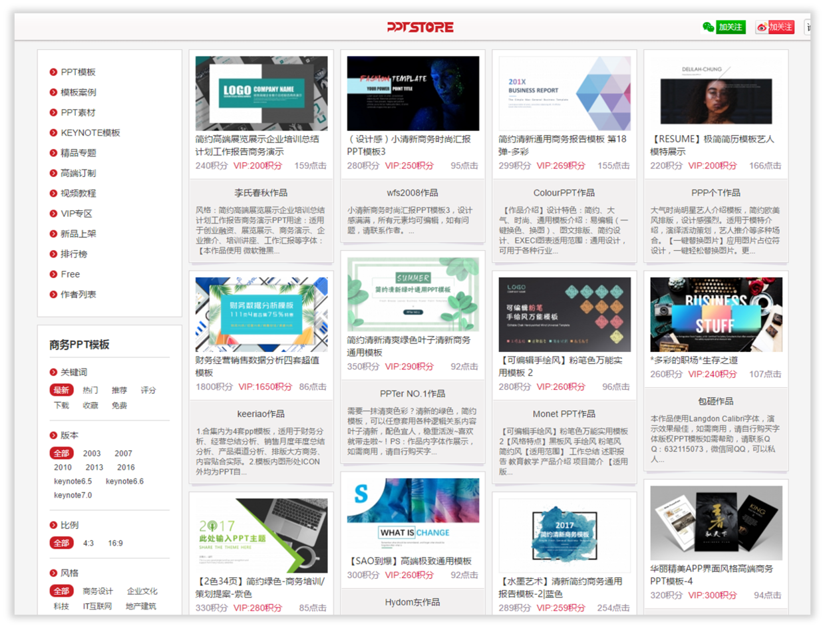Select the 热门 keyword filter

click(90, 391)
